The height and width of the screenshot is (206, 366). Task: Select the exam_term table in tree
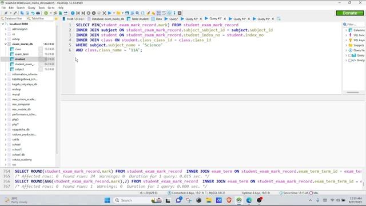(22, 54)
